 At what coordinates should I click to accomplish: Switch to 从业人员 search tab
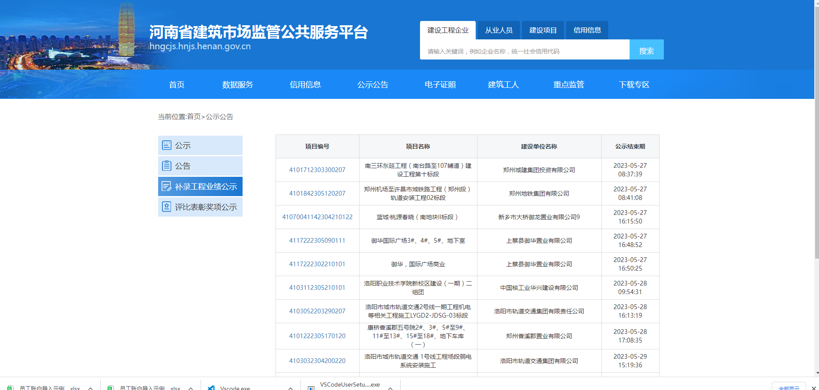pos(499,30)
